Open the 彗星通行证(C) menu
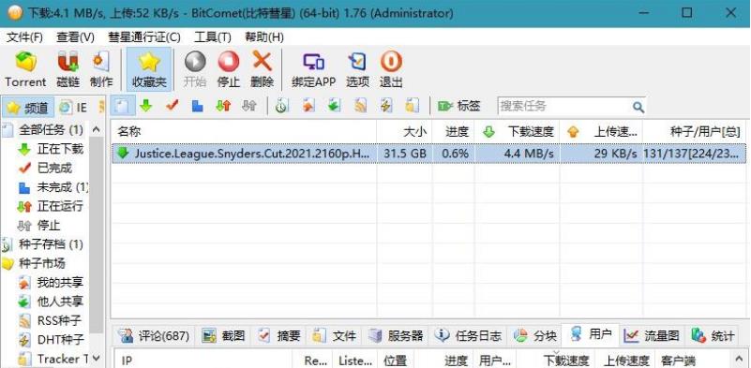 coord(144,37)
